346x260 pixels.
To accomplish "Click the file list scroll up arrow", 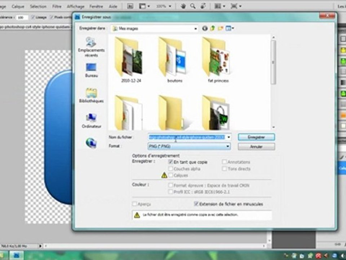I will tap(274, 37).
